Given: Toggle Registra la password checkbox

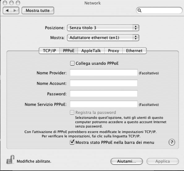Looking at the screenshot, I should coord(72,112).
